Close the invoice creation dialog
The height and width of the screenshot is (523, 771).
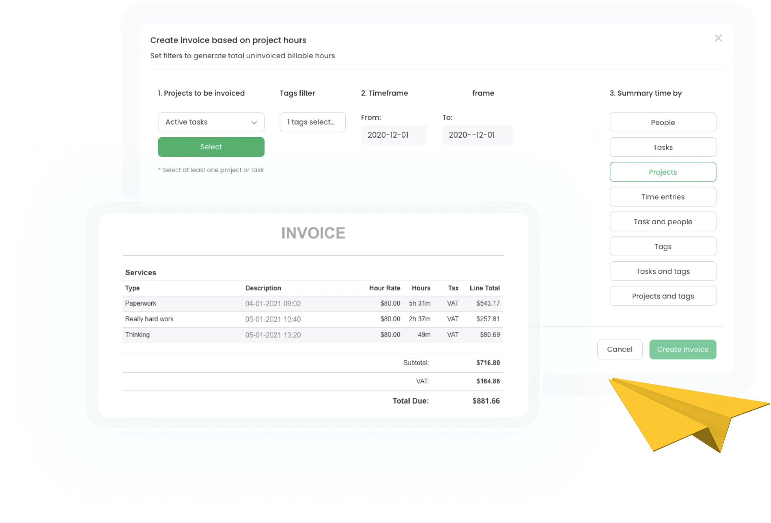718,38
